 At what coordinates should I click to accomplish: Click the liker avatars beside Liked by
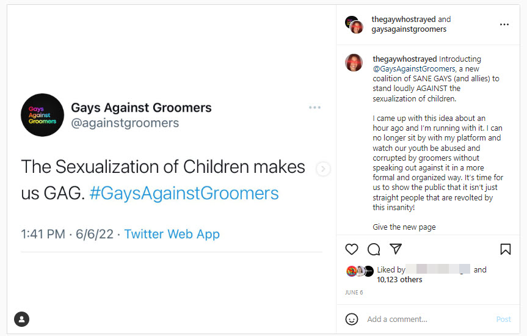[360, 271]
